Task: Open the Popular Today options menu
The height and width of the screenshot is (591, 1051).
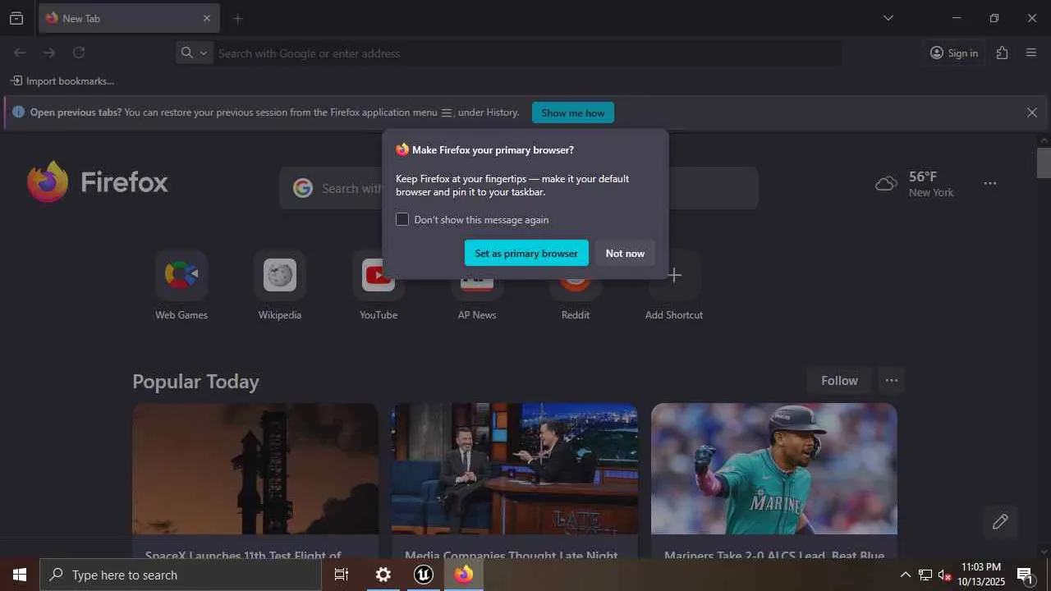Action: tap(892, 380)
